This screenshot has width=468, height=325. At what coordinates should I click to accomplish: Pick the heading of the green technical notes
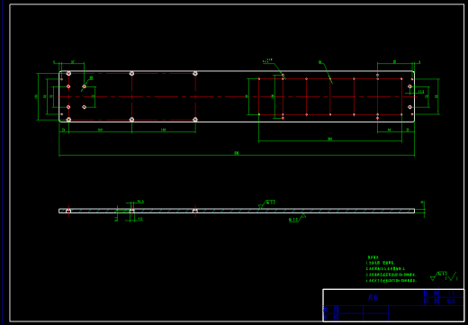pyautogui.click(x=373, y=257)
